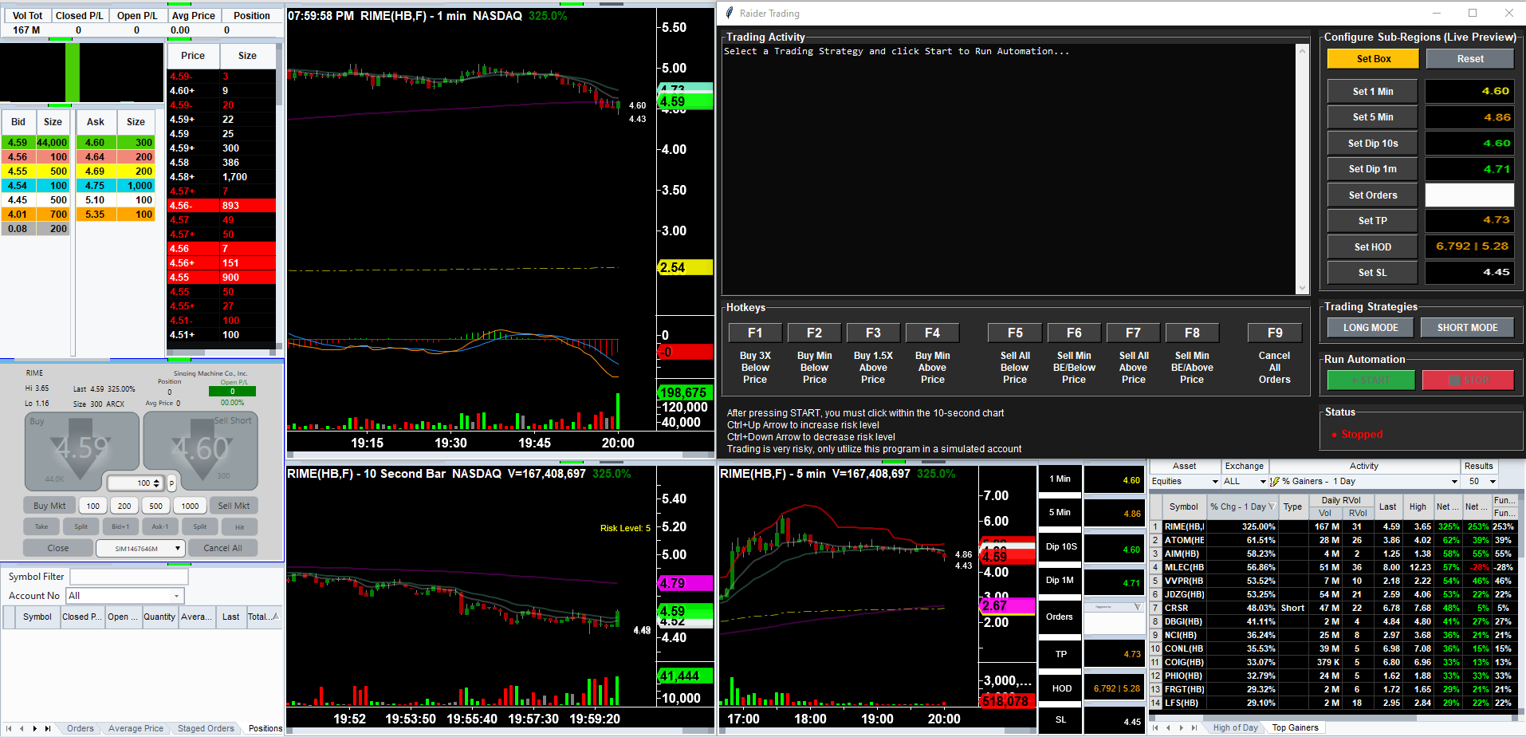Click the Raider Trading feather icon
The width and height of the screenshot is (1526, 737).
tap(729, 13)
